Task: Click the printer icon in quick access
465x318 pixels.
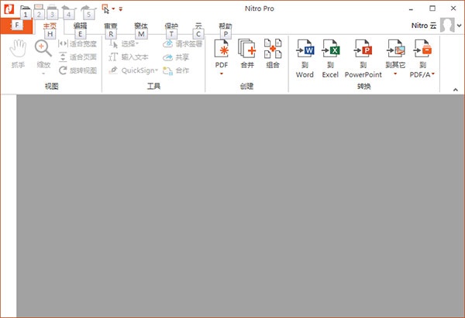Action: (52, 8)
